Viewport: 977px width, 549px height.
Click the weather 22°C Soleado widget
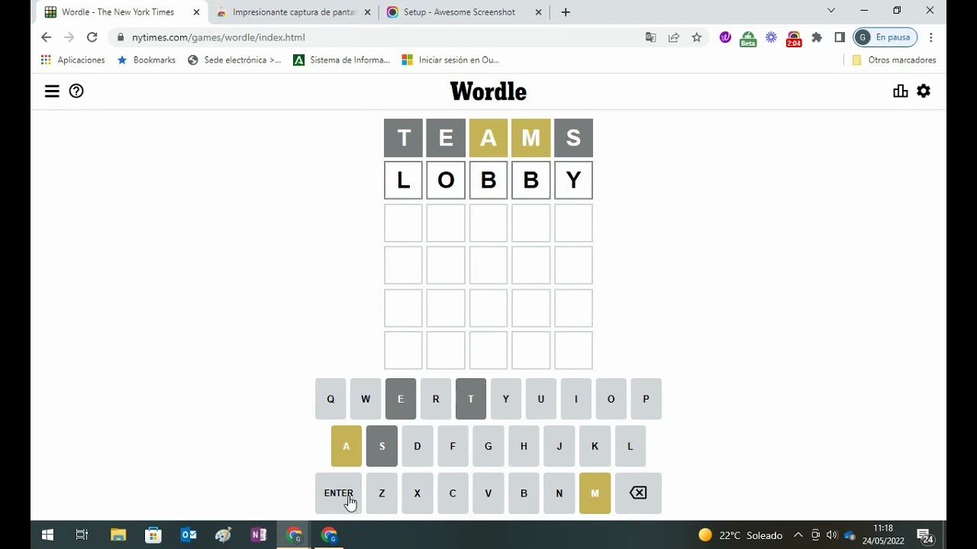(740, 535)
